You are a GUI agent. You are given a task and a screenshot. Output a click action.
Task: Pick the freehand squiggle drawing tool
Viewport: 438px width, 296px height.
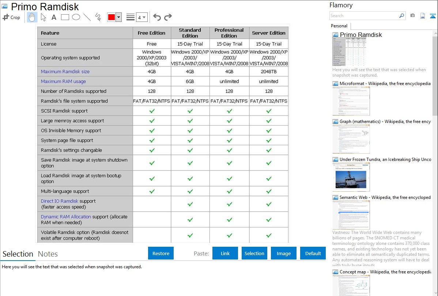point(98,17)
